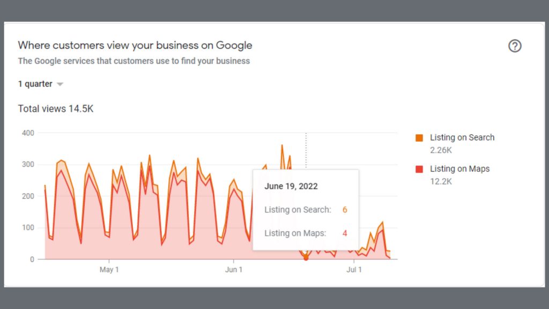This screenshot has height=309, width=549.
Task: Select the May 1 axis label
Action: coord(109,270)
